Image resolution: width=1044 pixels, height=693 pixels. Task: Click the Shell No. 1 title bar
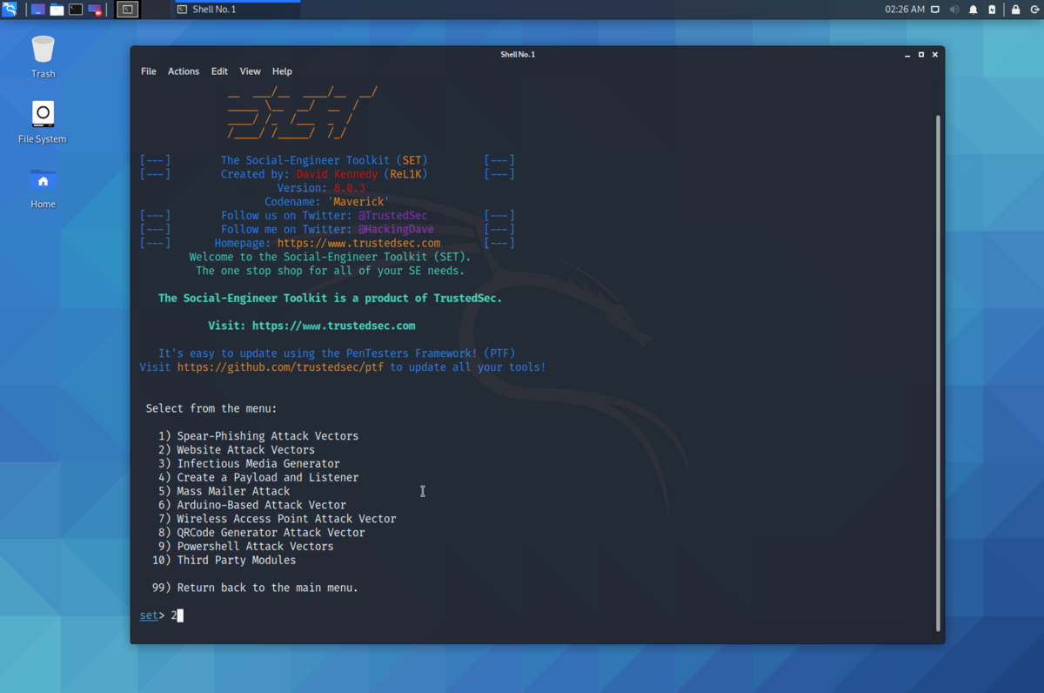(x=518, y=54)
